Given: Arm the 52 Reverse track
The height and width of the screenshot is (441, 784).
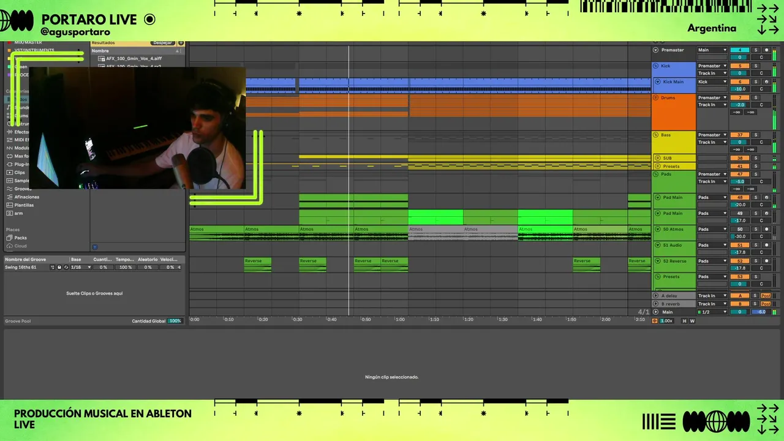Looking at the screenshot, I should click(x=766, y=261).
